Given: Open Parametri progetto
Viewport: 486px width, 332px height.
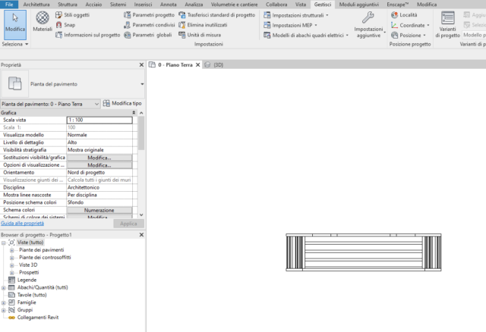Looking at the screenshot, I should coord(149,15).
